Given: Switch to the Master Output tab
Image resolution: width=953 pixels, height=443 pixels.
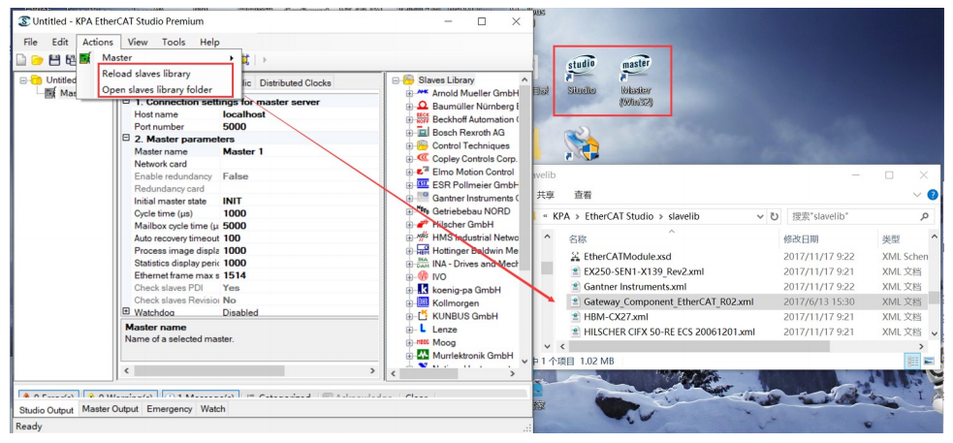Looking at the screenshot, I should [111, 409].
